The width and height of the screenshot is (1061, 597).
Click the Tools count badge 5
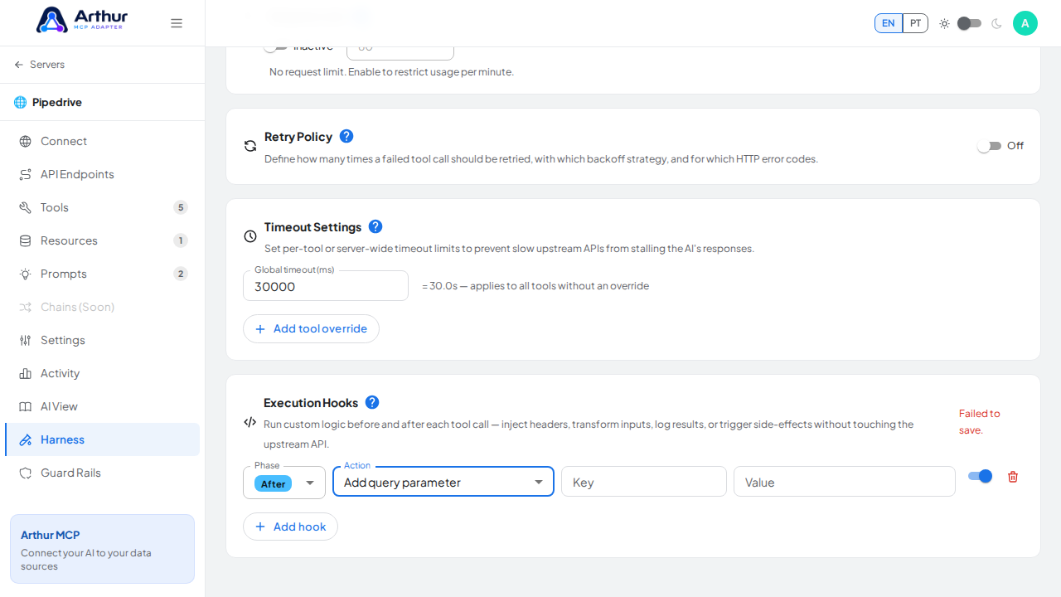181,207
